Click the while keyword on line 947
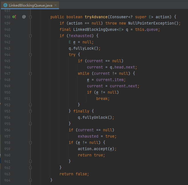The width and height of the screenshot is (188, 185). pyautogui.click(x=84, y=73)
